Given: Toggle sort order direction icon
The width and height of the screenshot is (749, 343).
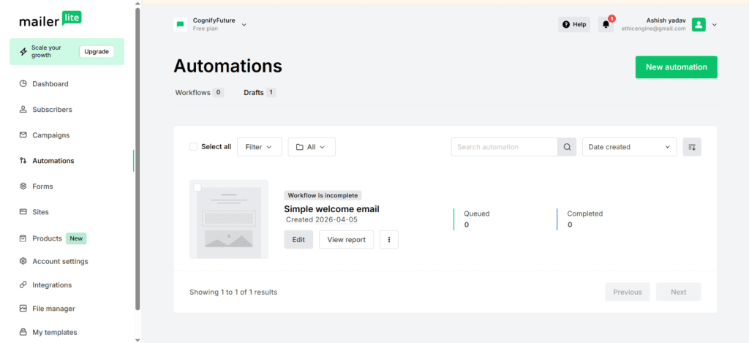Looking at the screenshot, I should (x=692, y=147).
